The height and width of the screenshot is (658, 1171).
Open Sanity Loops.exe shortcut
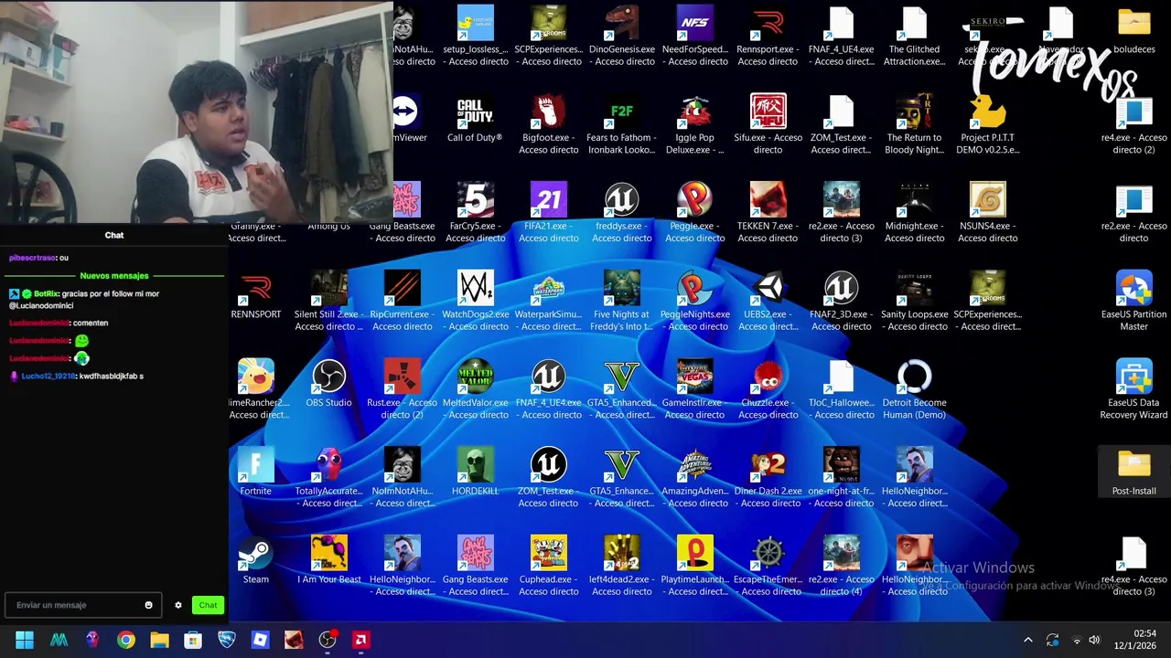click(x=915, y=302)
